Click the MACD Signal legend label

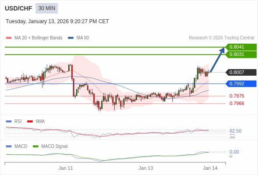[55, 147]
